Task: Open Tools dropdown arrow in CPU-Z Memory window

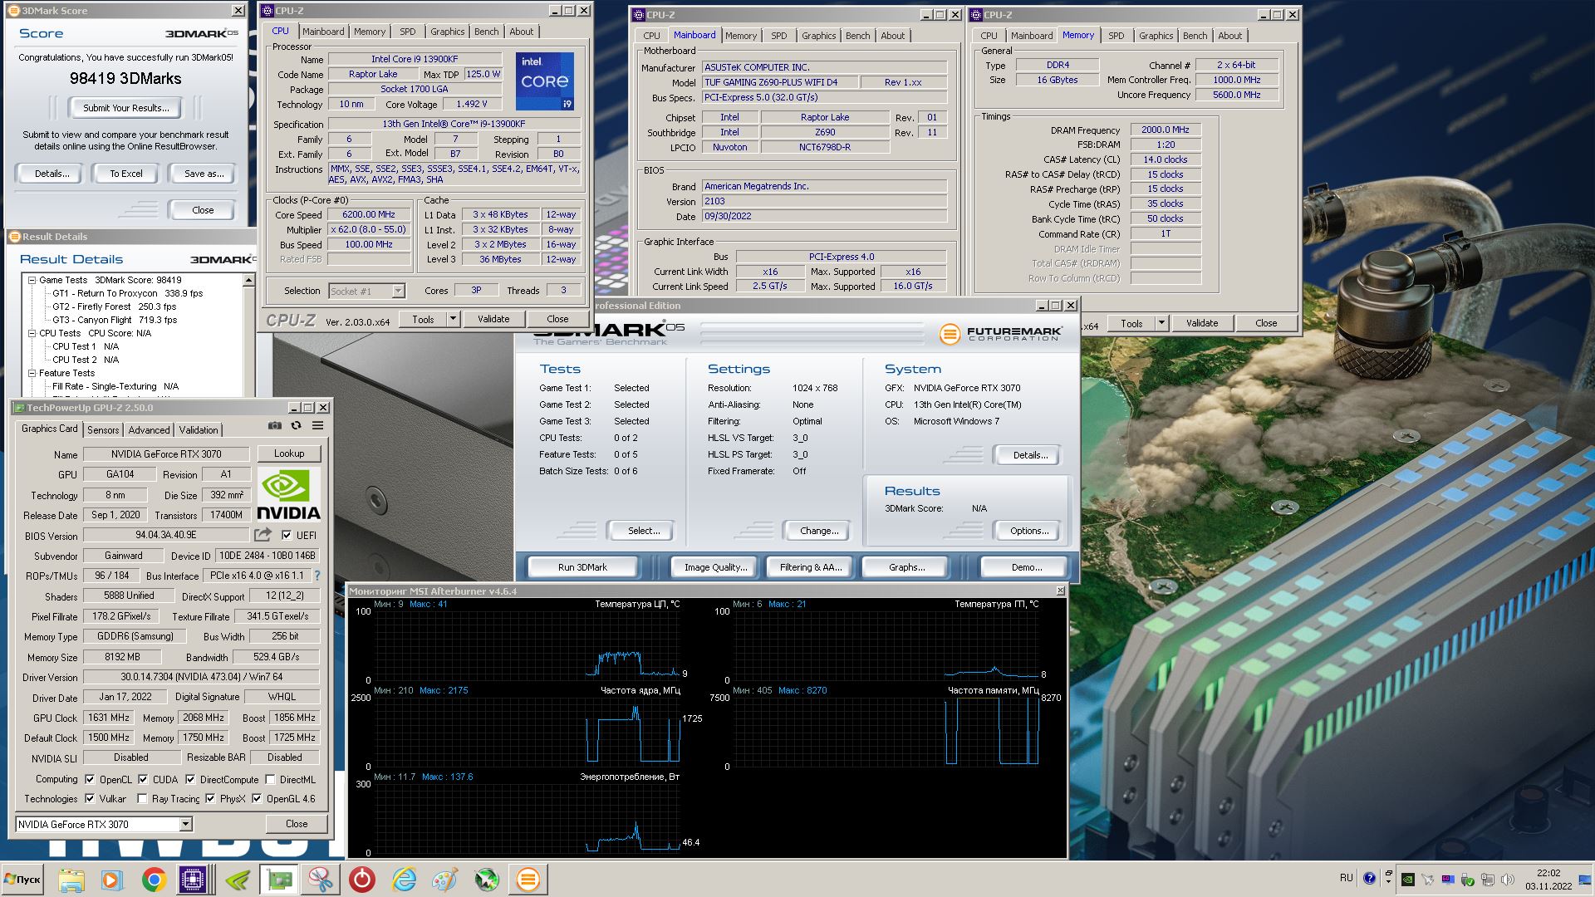Action: coord(1161,323)
